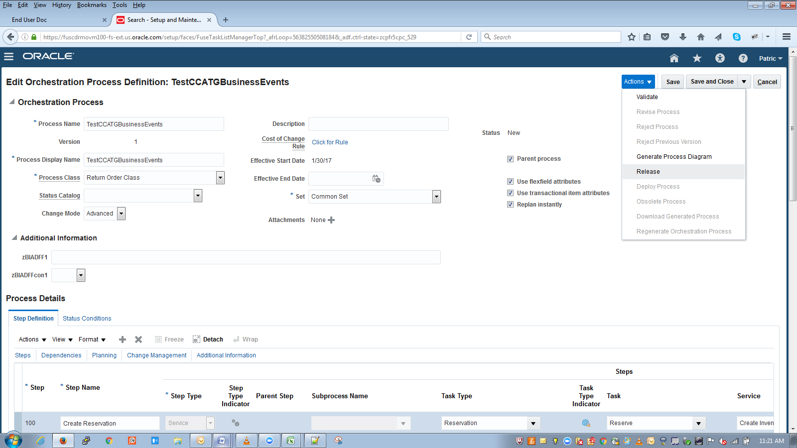Open the Process Class dropdown
Image resolution: width=797 pixels, height=448 pixels.
[x=220, y=178]
